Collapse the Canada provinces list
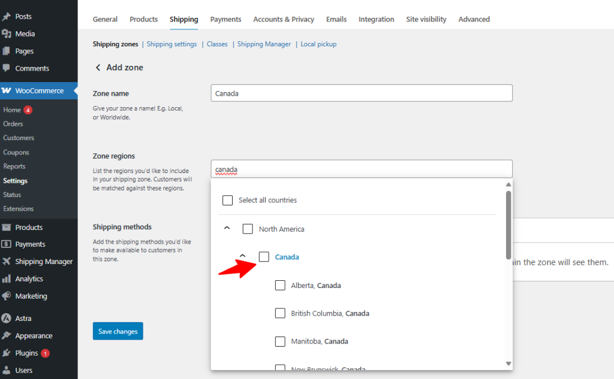Screen dimensions: 614x379 pos(242,256)
